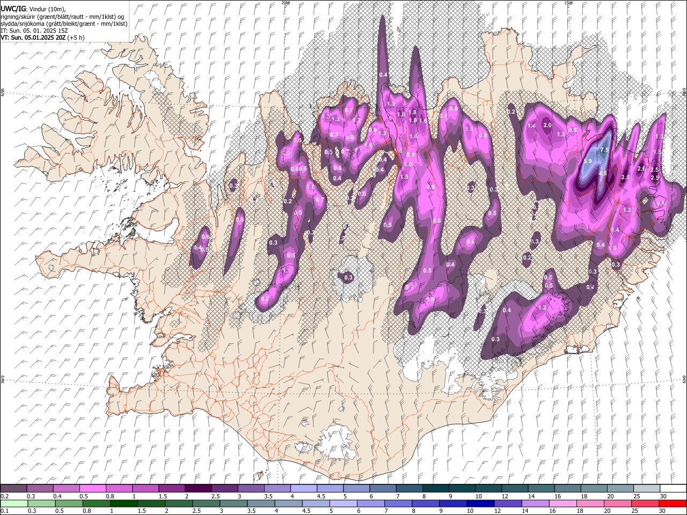The width and height of the screenshot is (687, 515).
Task: Click the 5.9 snowfall value on the map
Action: (x=588, y=161)
